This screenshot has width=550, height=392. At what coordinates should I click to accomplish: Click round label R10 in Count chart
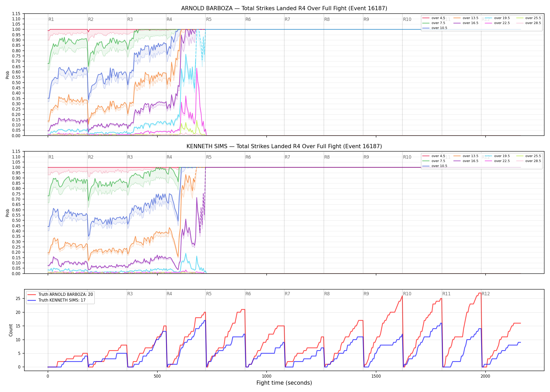tap(407, 294)
